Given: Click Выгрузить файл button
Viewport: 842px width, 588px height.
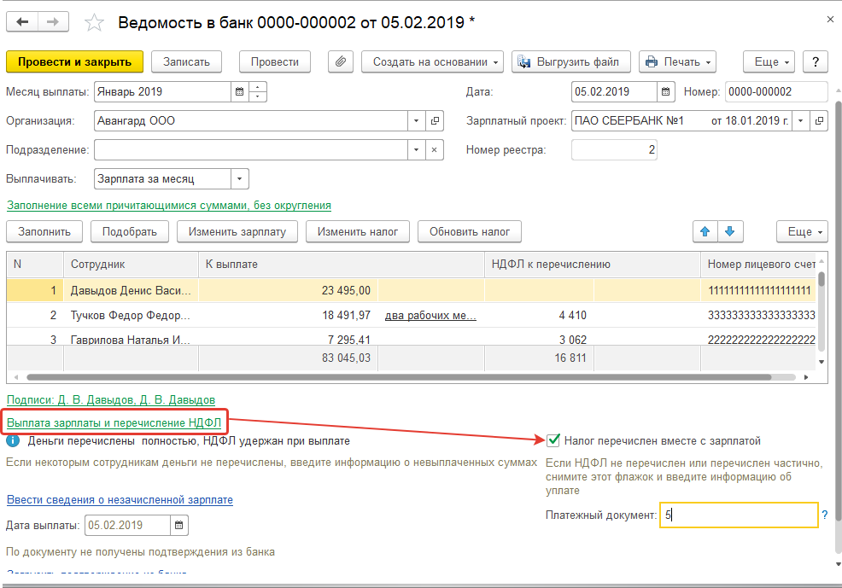Looking at the screenshot, I should point(571,61).
